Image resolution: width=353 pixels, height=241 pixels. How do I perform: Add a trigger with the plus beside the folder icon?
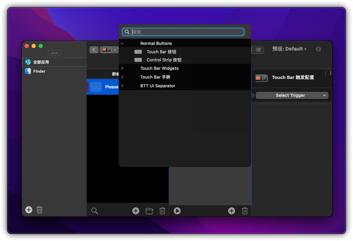(x=136, y=211)
